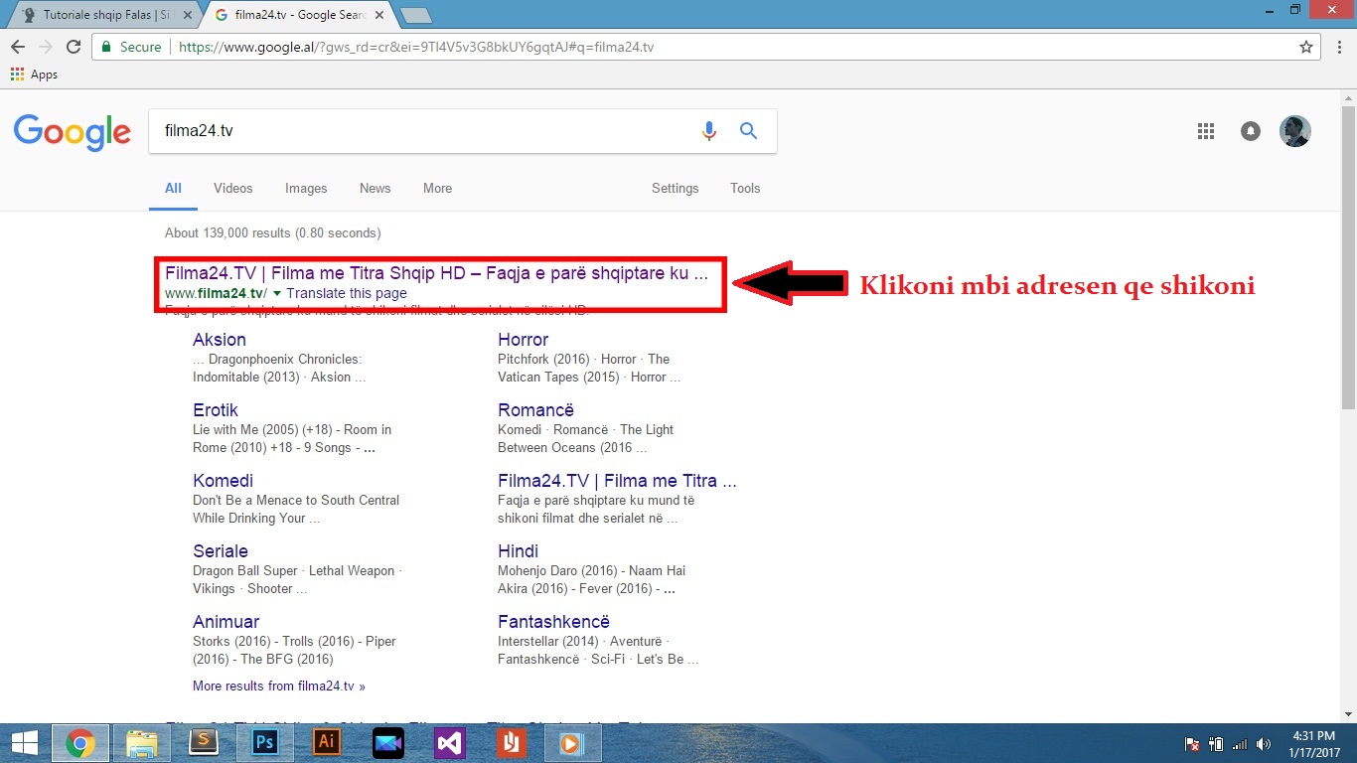Image resolution: width=1357 pixels, height=763 pixels.
Task: Open the Seriale sitelink
Action: pos(221,550)
